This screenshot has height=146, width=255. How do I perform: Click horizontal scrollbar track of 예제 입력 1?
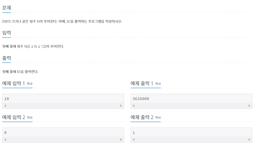(x=63, y=106)
